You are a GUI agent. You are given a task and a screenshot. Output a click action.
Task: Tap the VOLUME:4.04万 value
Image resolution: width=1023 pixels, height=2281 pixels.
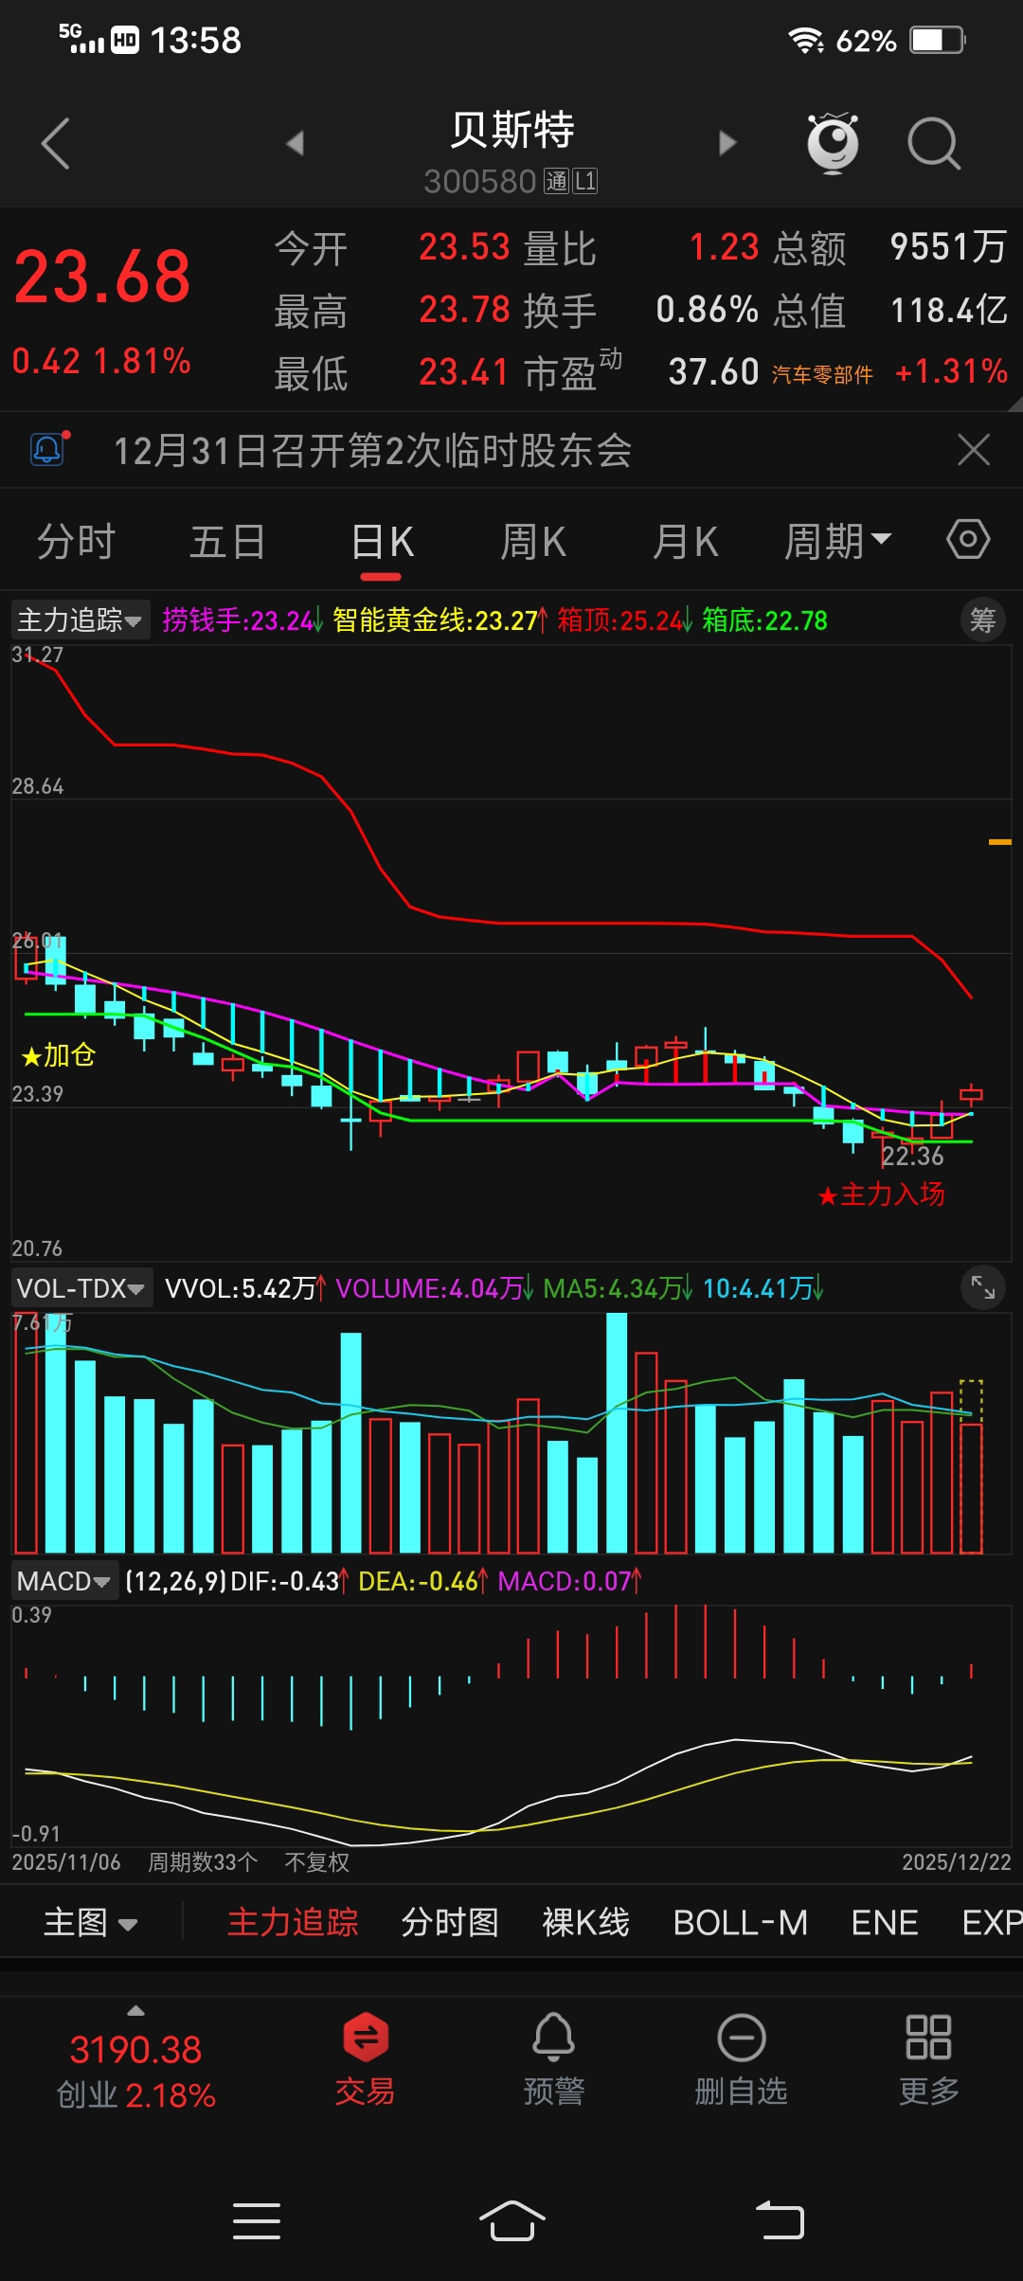pyautogui.click(x=434, y=1288)
